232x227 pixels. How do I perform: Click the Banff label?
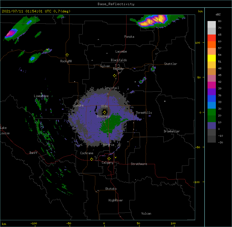point(33,153)
